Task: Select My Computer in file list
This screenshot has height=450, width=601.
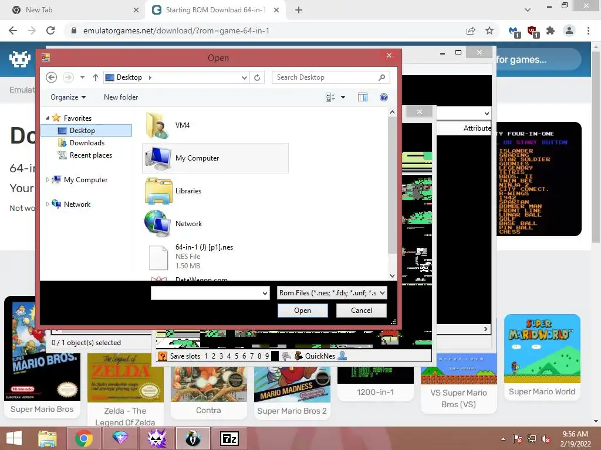Action: [215, 158]
